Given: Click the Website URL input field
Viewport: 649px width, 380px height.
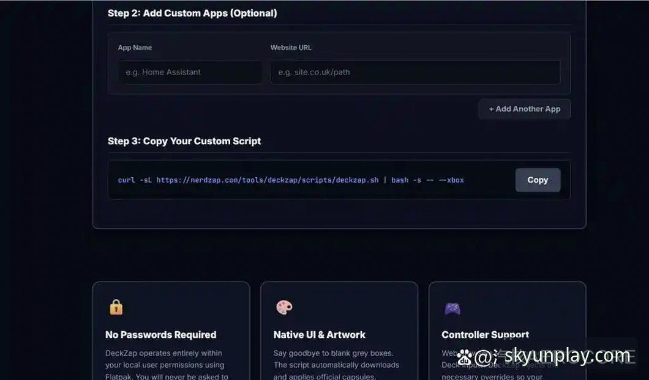Looking at the screenshot, I should click(x=416, y=72).
